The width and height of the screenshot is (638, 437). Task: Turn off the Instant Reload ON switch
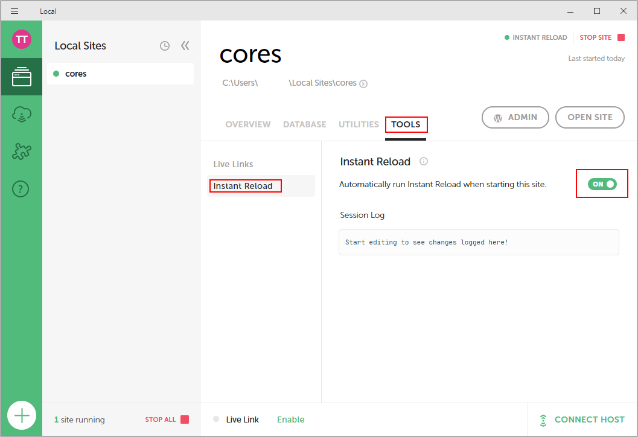click(602, 184)
